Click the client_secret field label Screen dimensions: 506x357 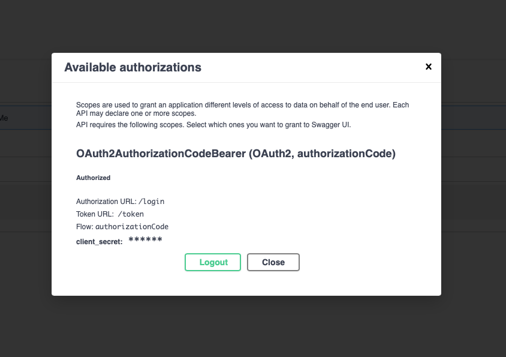click(x=100, y=241)
